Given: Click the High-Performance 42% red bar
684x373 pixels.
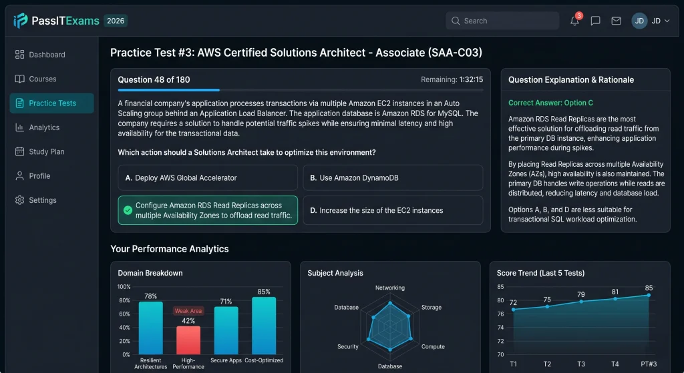Looking at the screenshot, I should pos(188,340).
